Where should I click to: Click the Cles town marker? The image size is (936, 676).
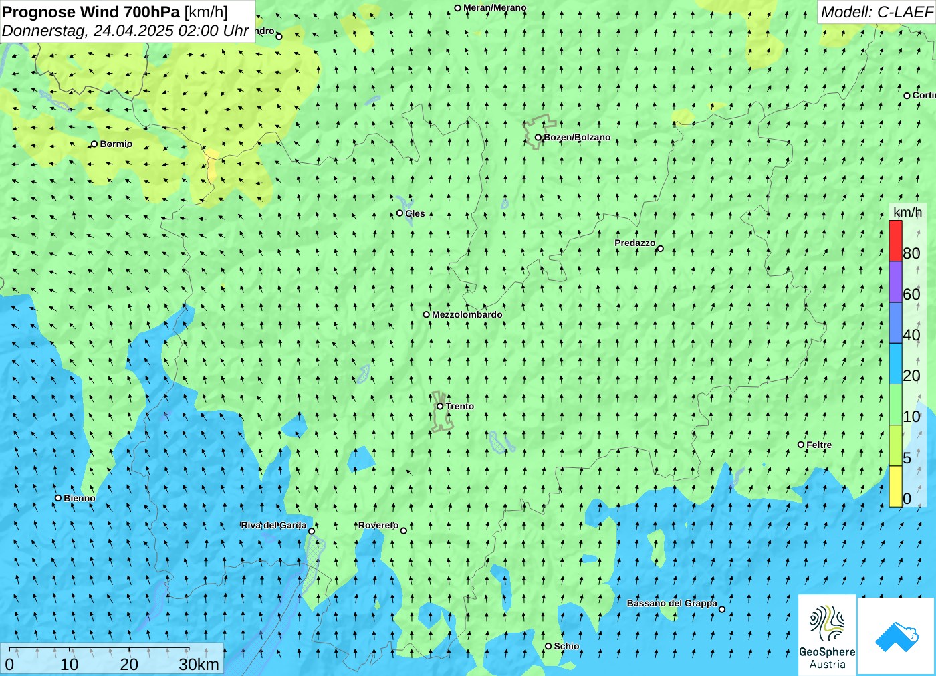pyautogui.click(x=400, y=213)
